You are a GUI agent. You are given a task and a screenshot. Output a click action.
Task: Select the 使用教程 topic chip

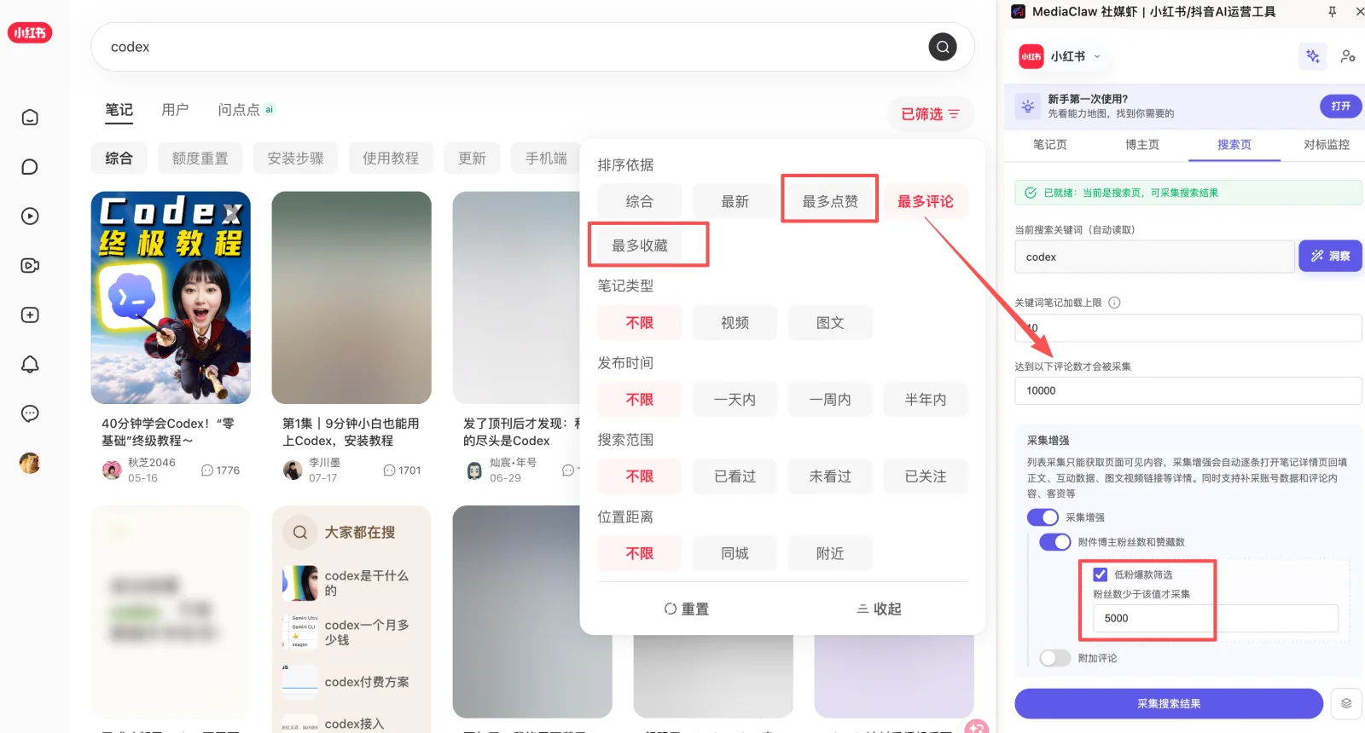click(x=391, y=159)
